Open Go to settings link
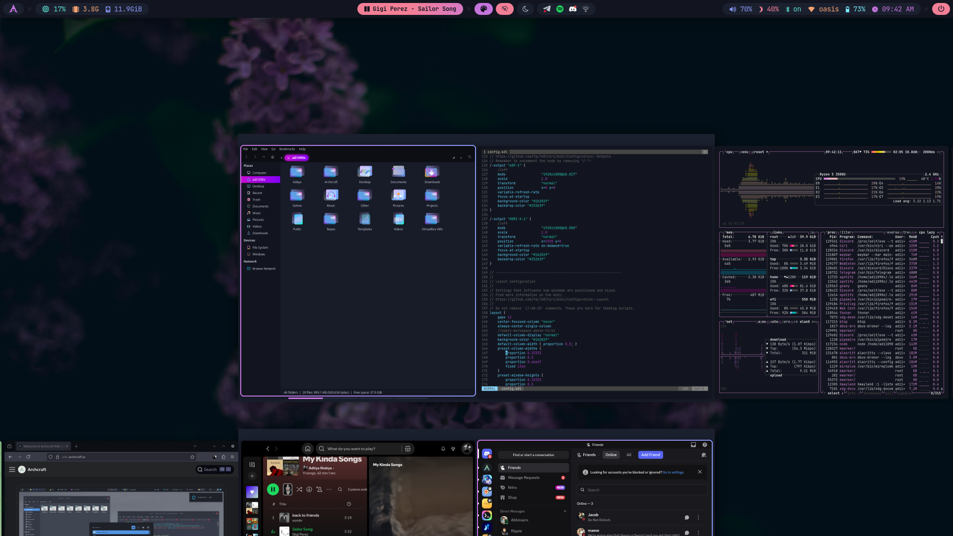953x536 pixels. [673, 472]
